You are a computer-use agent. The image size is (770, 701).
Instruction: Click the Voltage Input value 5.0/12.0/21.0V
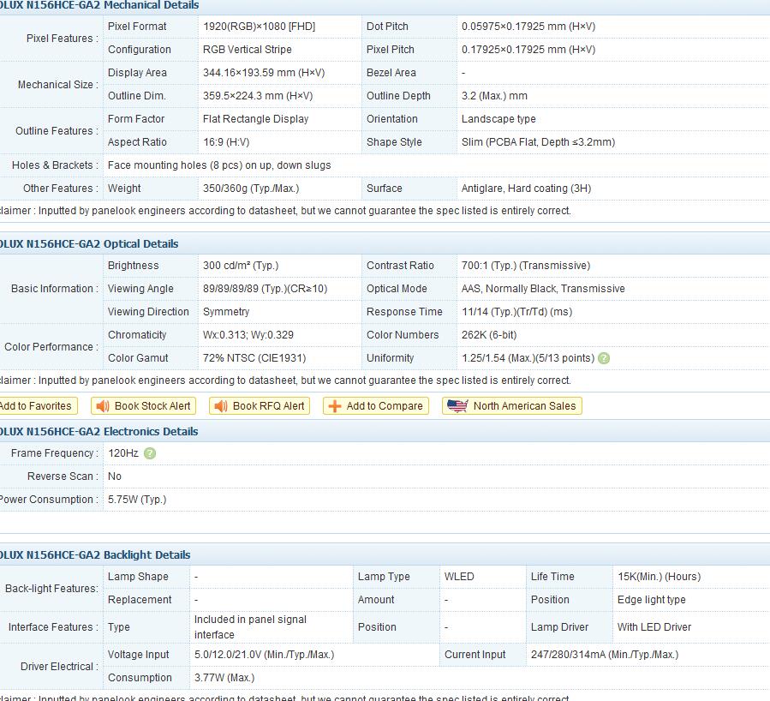pyautogui.click(x=264, y=655)
